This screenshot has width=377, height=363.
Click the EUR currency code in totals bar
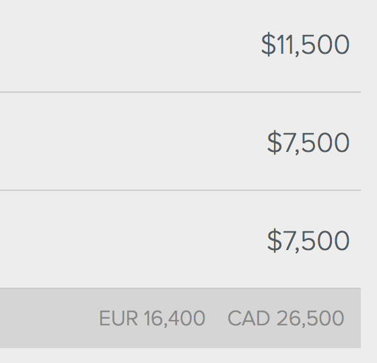tap(118, 319)
